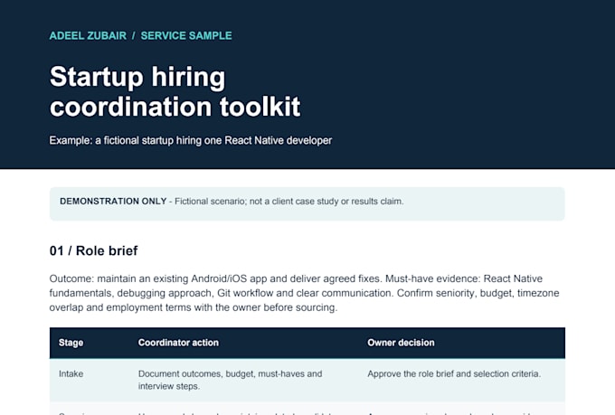
Task: Click the 'Intake' stage cell
Action: coord(71,373)
